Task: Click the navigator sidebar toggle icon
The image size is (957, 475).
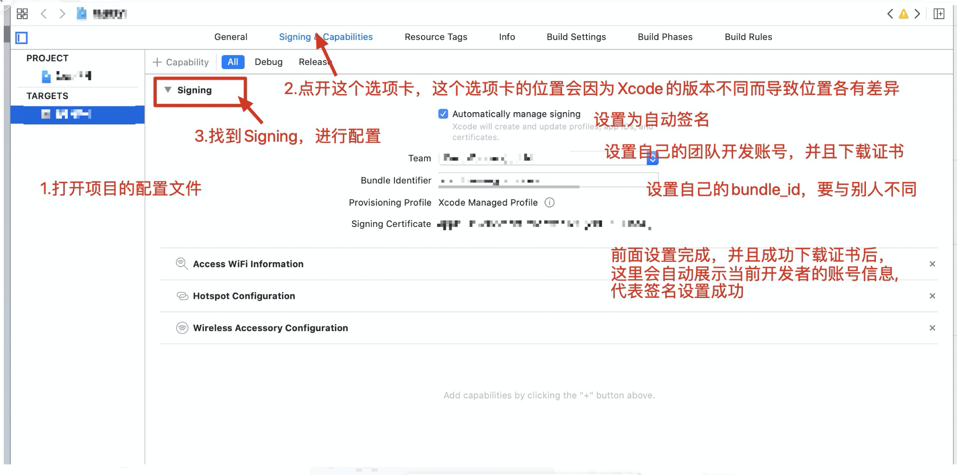Action: coord(21,38)
